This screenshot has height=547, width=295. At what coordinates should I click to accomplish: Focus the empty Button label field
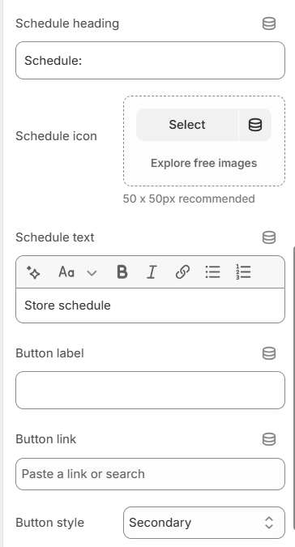150,390
